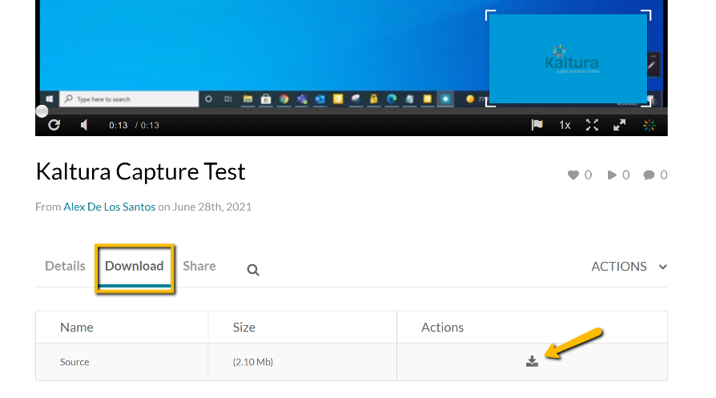Click the Kaltura Capture Test title
716x398 pixels.
coord(141,171)
